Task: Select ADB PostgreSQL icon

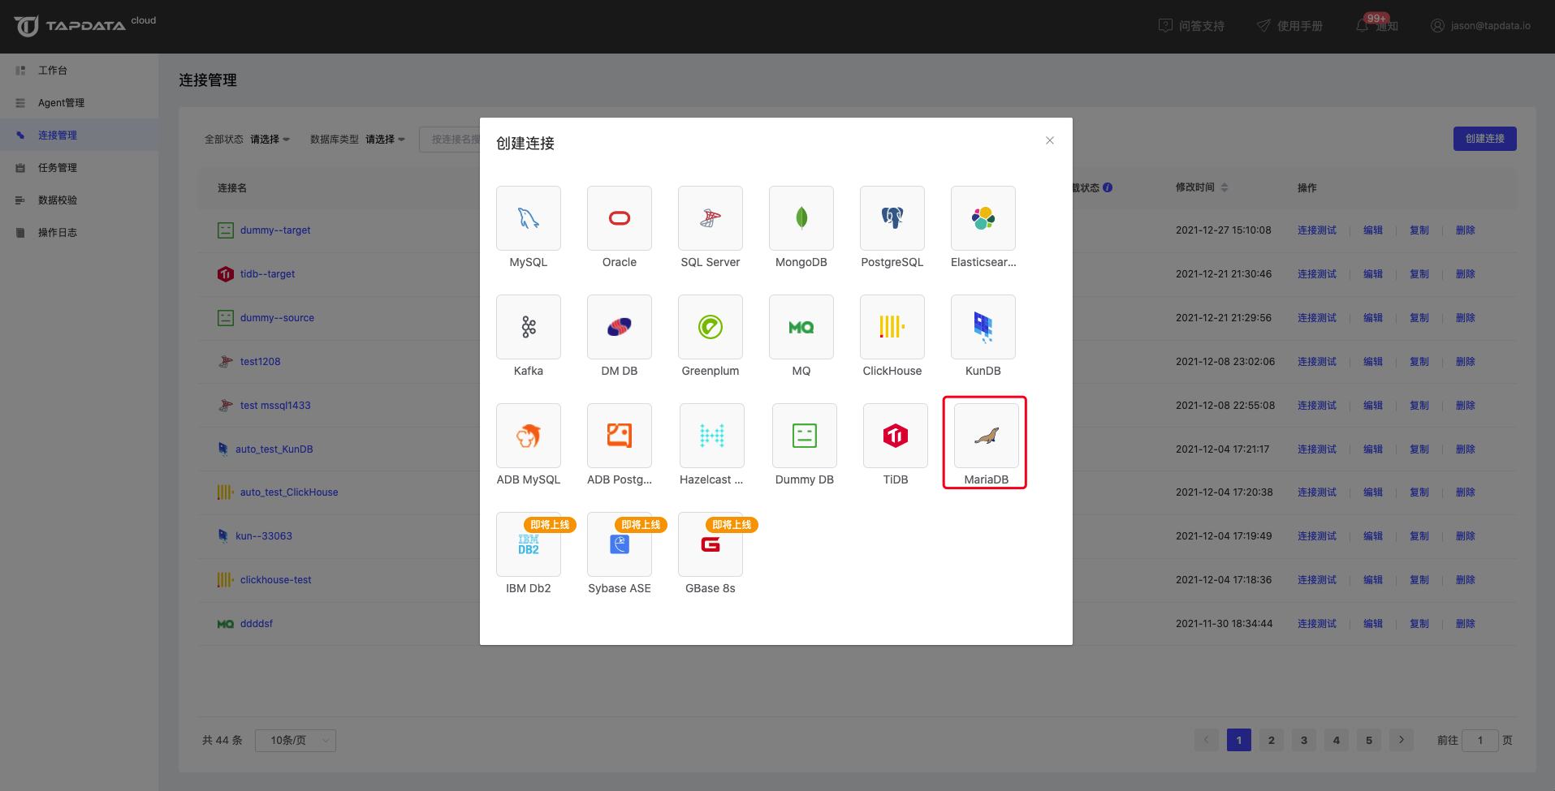Action: (620, 436)
